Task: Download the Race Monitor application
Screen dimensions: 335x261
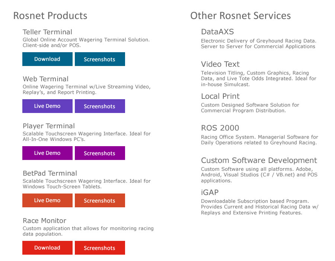Action: click(47, 248)
